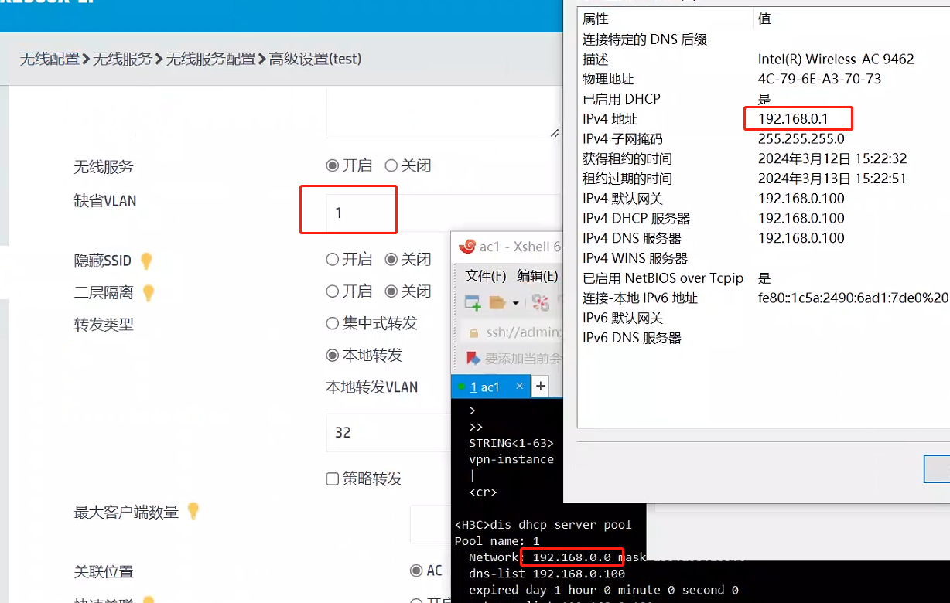
Task: Open the 编辑(E) menu in Xshell
Action: click(x=537, y=276)
